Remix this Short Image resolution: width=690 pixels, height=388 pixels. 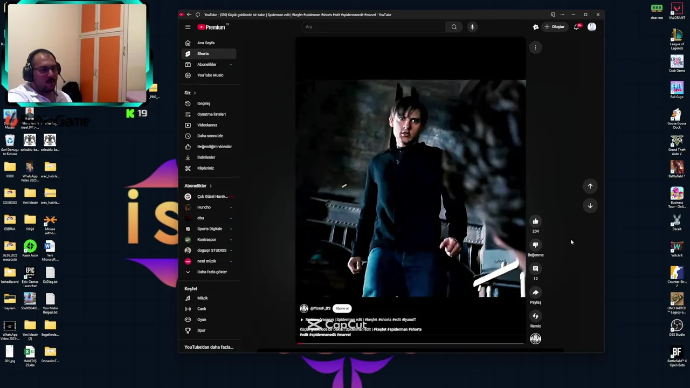click(x=535, y=316)
